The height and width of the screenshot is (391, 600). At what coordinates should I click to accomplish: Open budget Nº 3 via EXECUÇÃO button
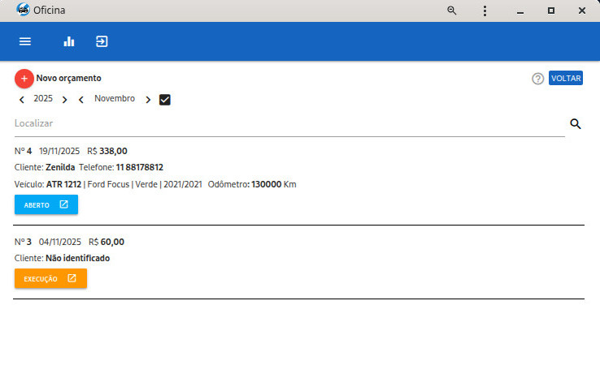tap(50, 278)
